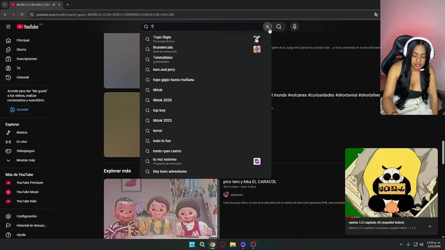
Task: Run the search with the magnifier button
Action: [x=279, y=27]
